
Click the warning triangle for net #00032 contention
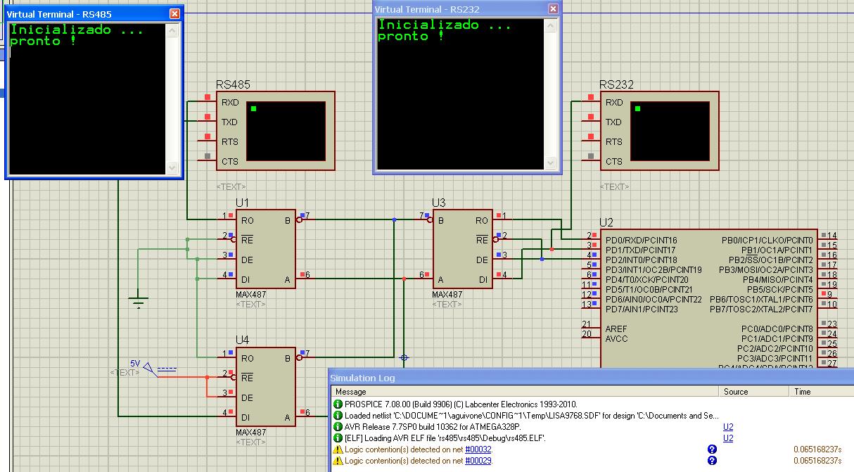tap(336, 449)
